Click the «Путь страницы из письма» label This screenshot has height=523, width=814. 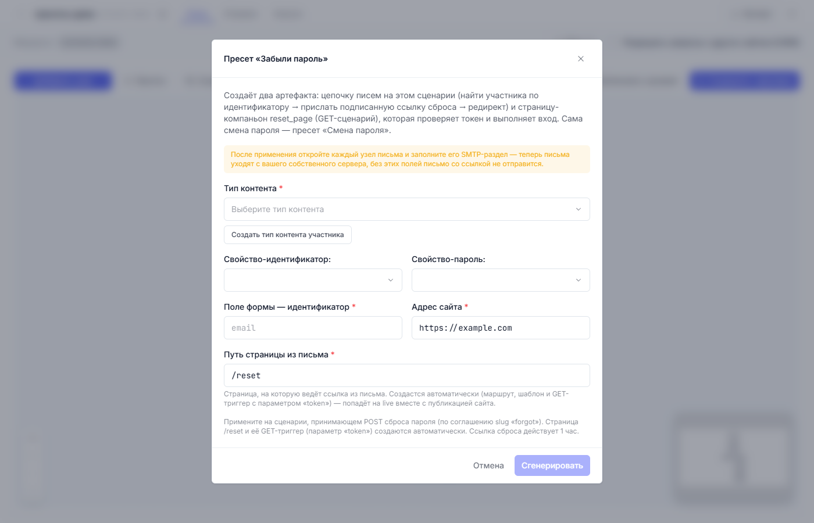click(x=276, y=354)
